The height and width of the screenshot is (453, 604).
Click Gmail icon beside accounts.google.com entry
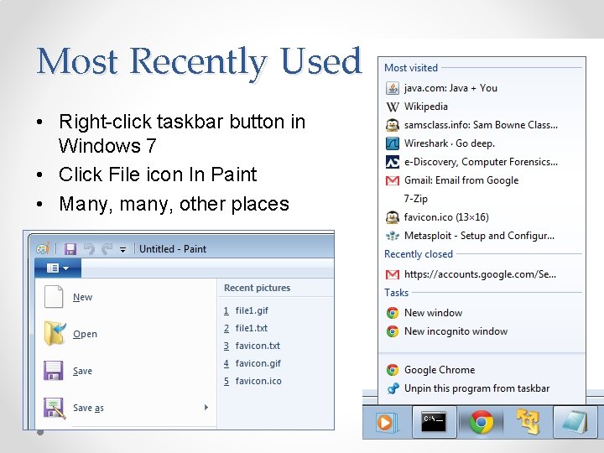click(392, 274)
